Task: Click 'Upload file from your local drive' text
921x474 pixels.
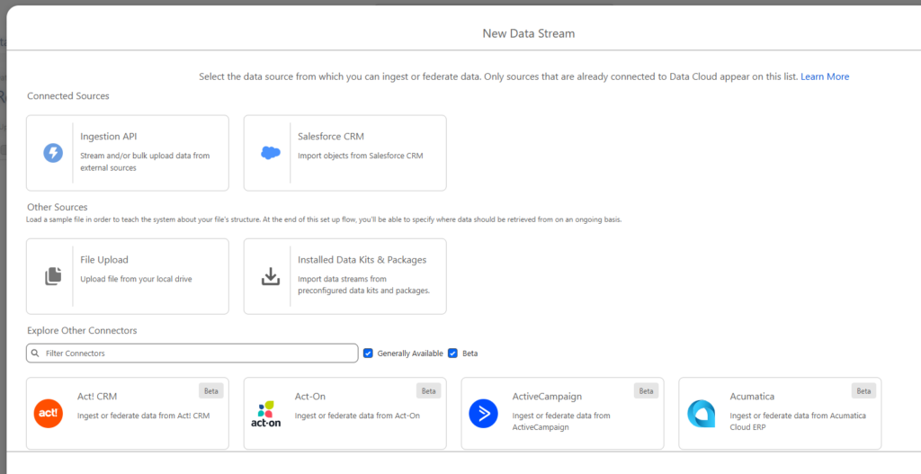Action: click(x=137, y=279)
